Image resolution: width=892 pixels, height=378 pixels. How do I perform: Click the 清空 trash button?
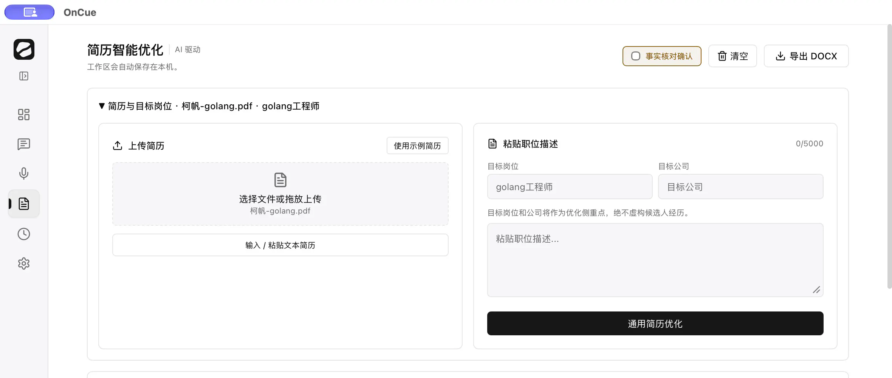732,56
